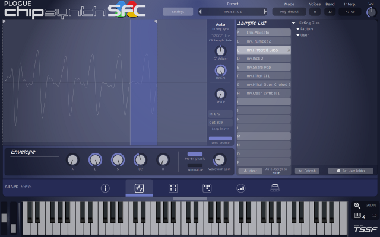Click the 37669 Hz sample rate value
This screenshot has height=237, width=380.
pyautogui.click(x=220, y=36)
